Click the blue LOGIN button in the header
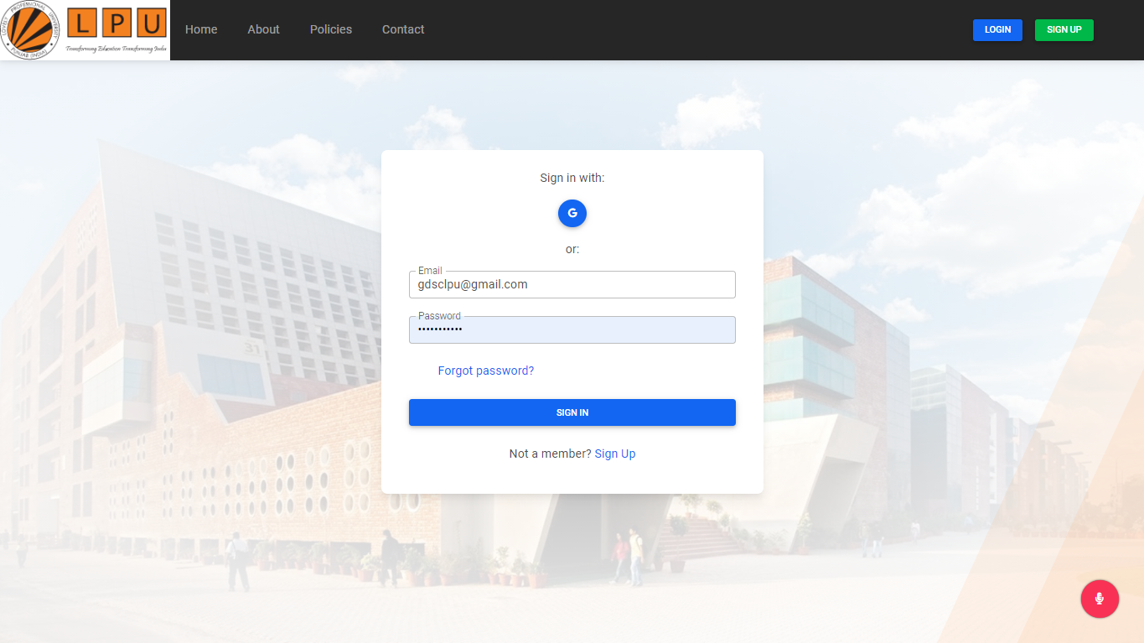Screen dimensions: 1144x643 click(x=997, y=30)
